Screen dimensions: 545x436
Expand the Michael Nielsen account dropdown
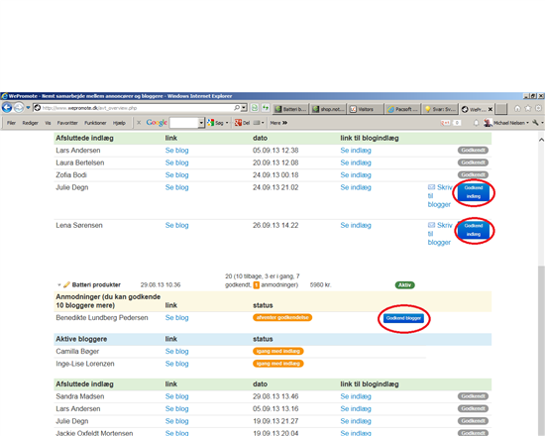tap(527, 123)
